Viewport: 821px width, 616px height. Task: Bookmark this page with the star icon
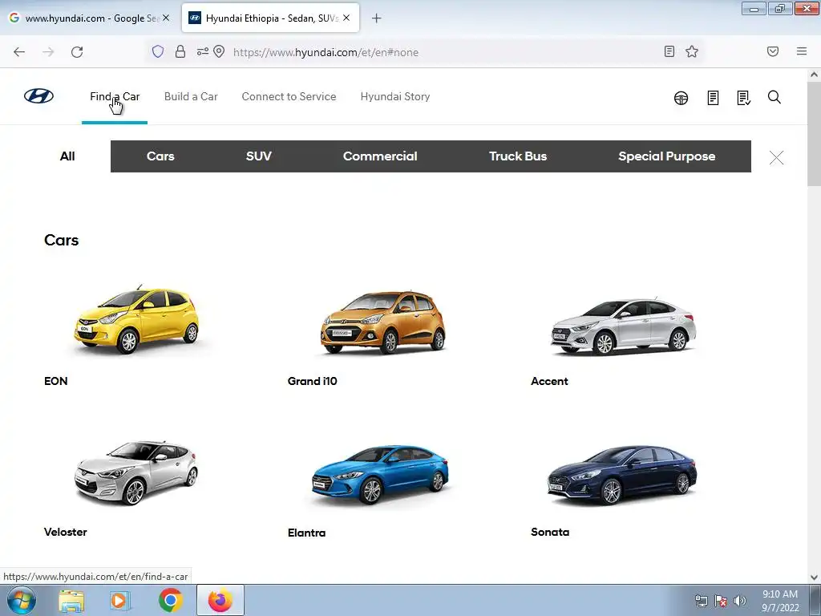click(x=692, y=51)
